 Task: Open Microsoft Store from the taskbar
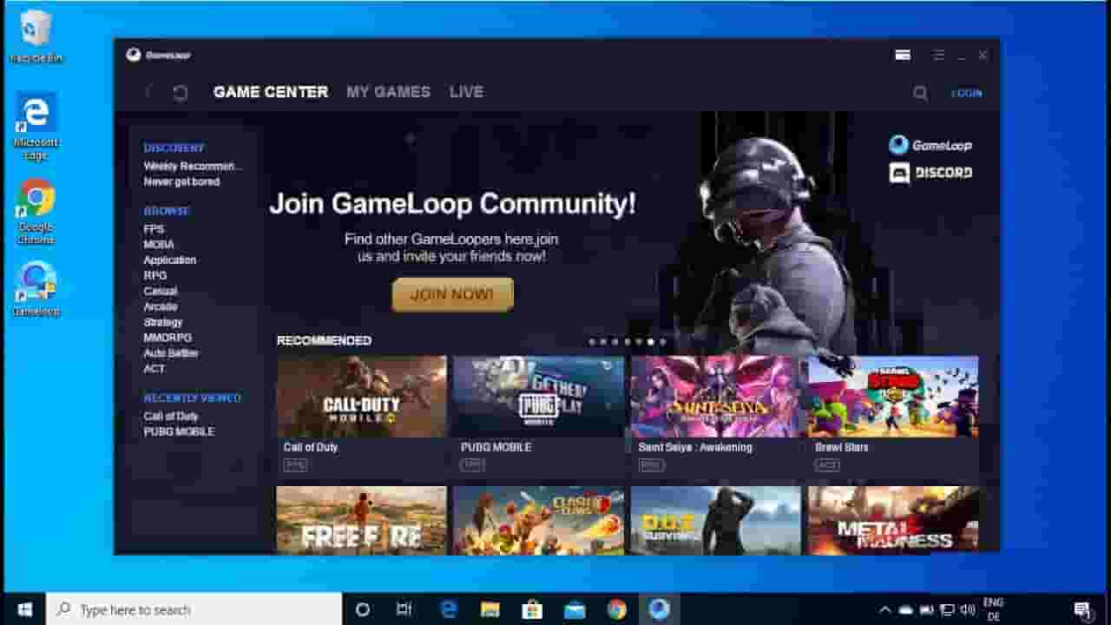(x=532, y=609)
